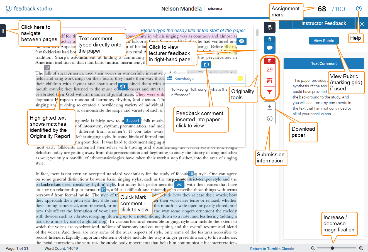The image size is (368, 252).
Task: Click the blue comment bubble near Sharp's paragraph
Action: [241, 41]
